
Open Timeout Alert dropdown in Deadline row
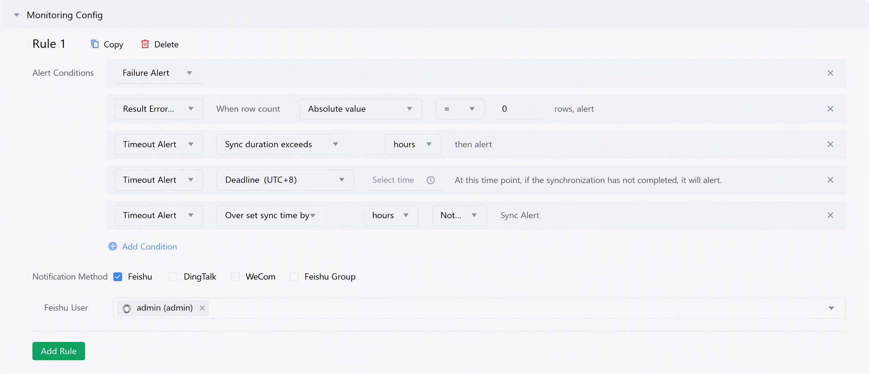coord(159,180)
